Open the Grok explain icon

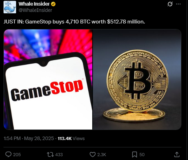(170, 4)
